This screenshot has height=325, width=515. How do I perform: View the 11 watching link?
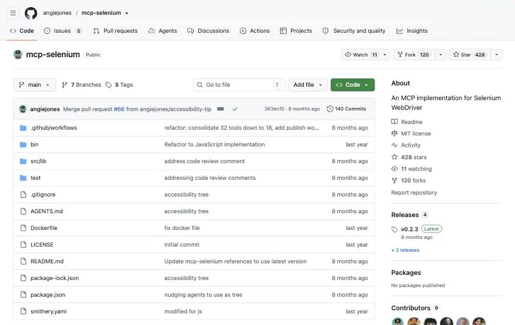pyautogui.click(x=411, y=169)
